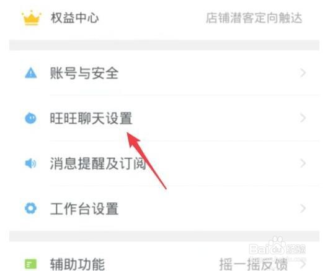This screenshot has width=325, height=271.
Task: Tap the blue speaker icon
Action: pos(30,163)
